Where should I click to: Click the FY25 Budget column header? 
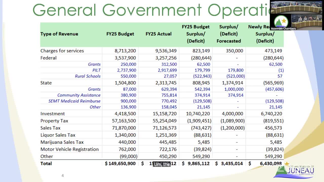[120, 34]
